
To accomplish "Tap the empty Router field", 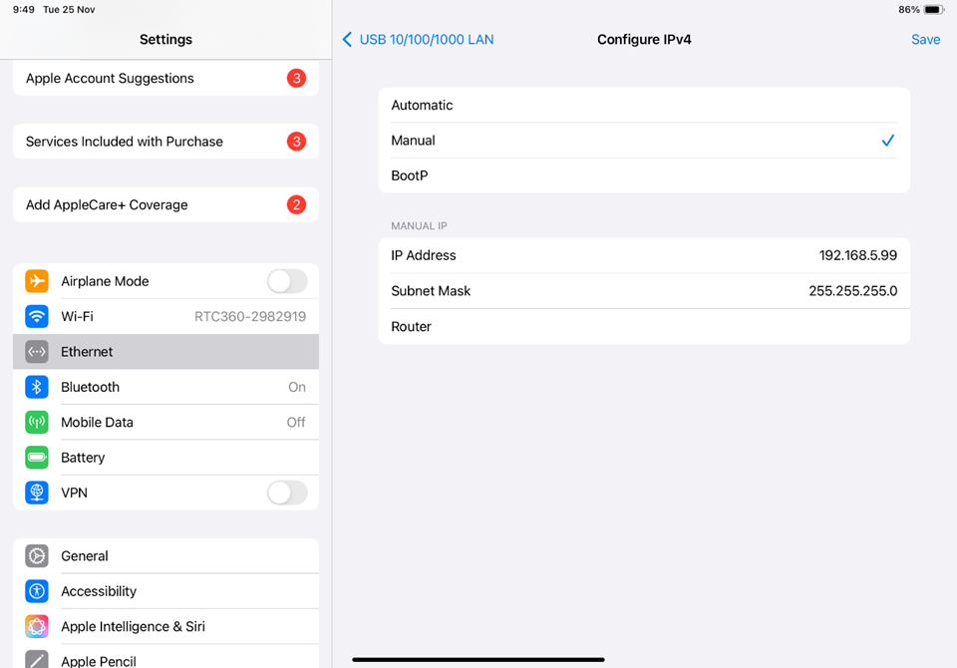I will tap(698, 327).
